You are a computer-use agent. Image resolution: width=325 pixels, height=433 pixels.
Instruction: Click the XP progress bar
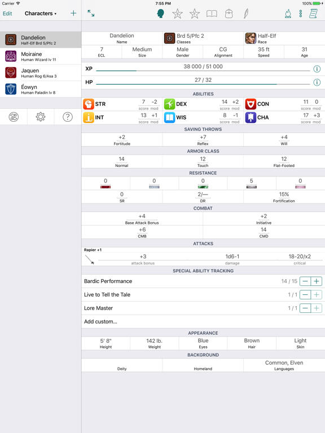pyautogui.click(x=203, y=70)
